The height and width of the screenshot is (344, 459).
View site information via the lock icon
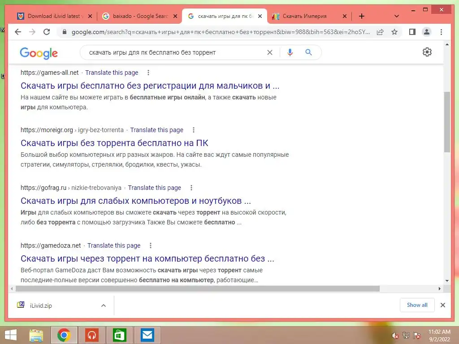(x=65, y=32)
